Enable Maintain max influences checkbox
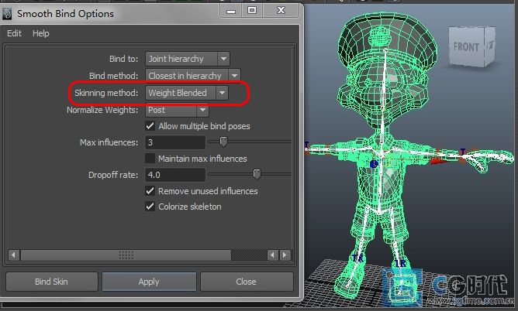Image resolution: width=518 pixels, height=311 pixels. click(150, 159)
